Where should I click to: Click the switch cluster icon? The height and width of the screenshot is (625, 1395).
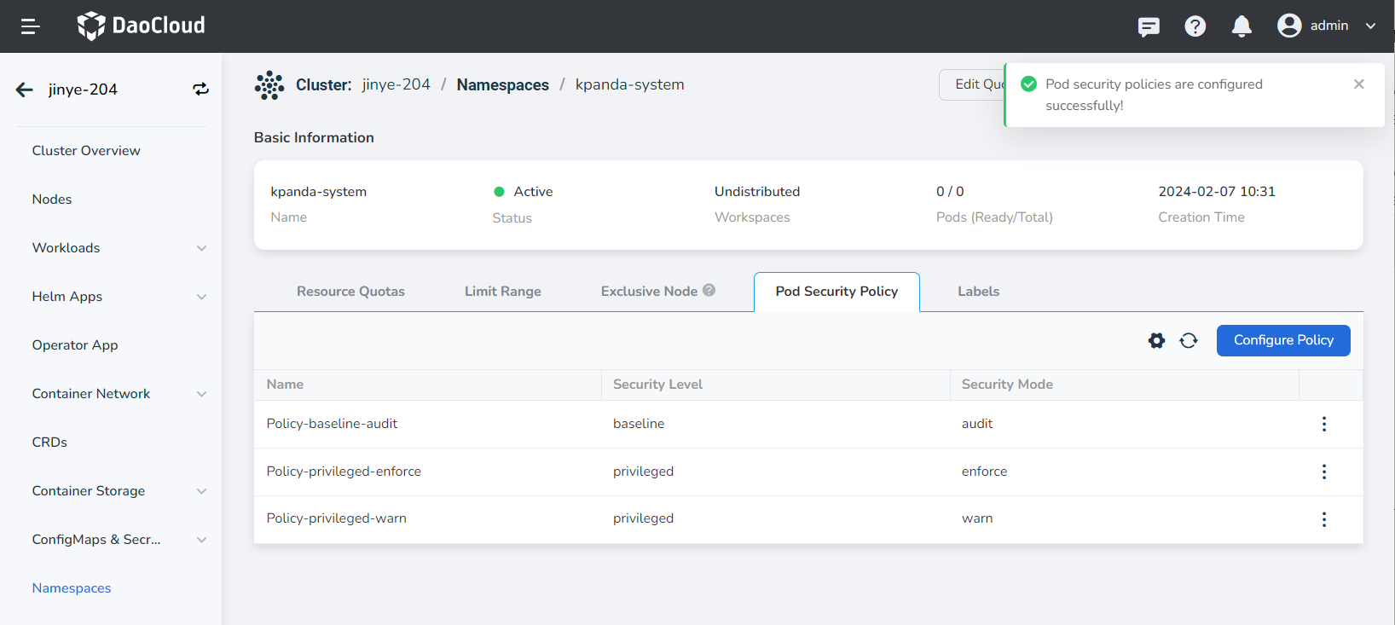200,90
